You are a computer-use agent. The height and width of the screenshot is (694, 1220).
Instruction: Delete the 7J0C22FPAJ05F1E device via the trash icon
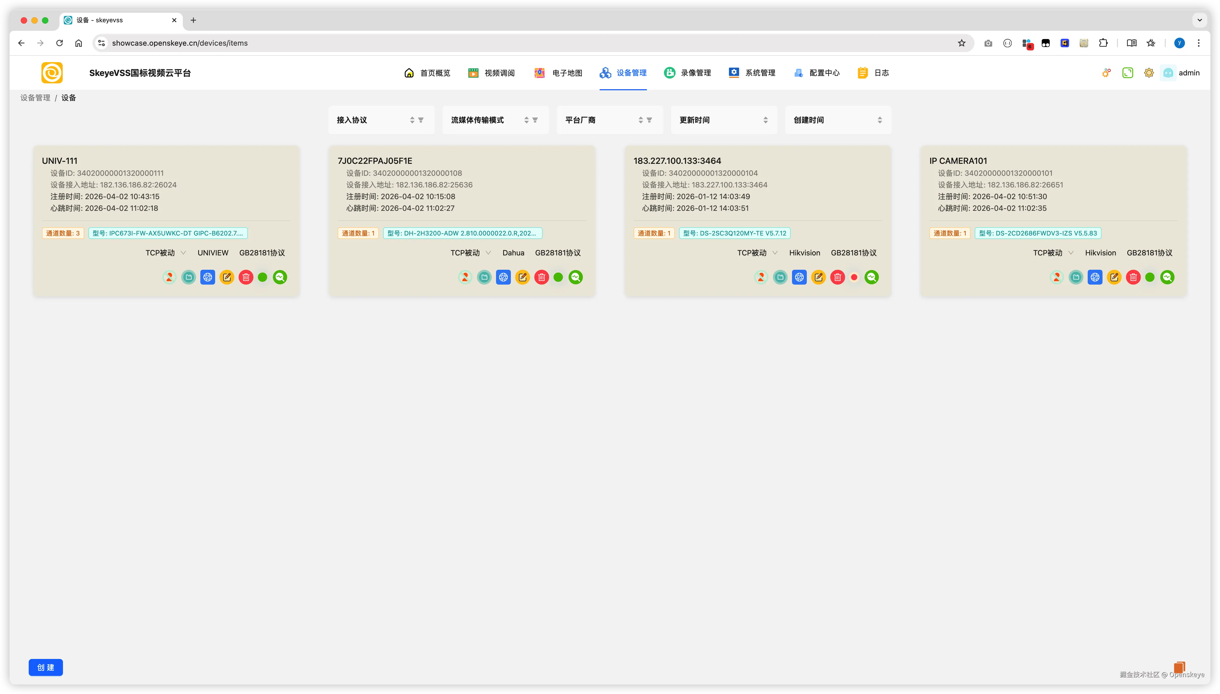click(541, 277)
